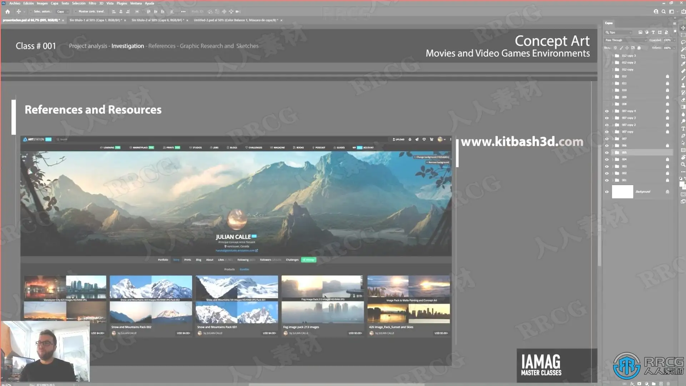
Task: Expand layer group 006
Action: click(x=613, y=146)
